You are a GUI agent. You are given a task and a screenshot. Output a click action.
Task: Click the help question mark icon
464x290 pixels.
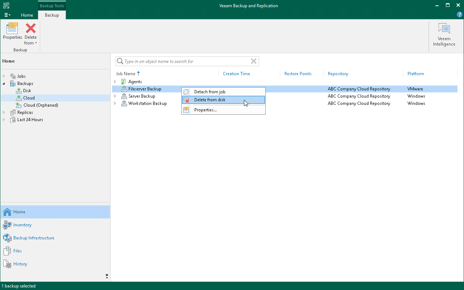click(459, 14)
